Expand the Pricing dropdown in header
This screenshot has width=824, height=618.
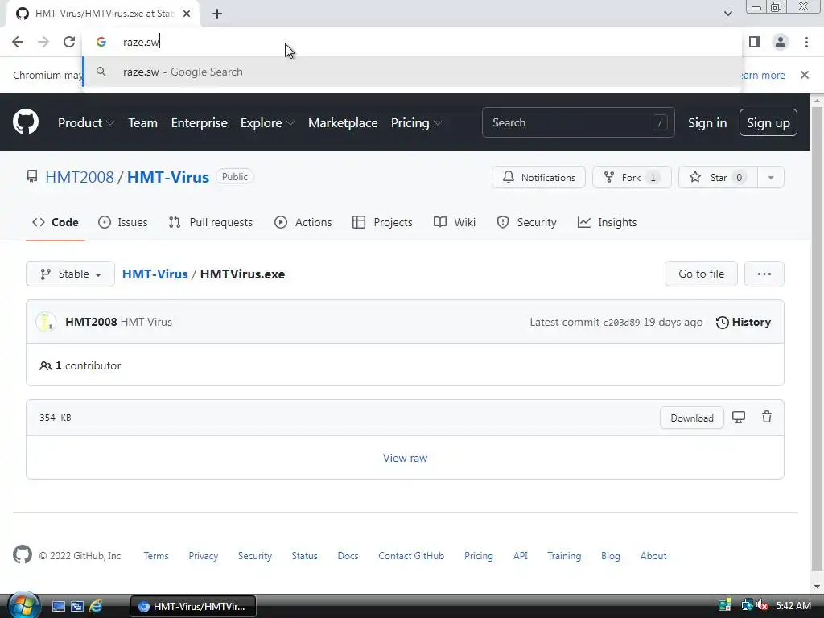[416, 122]
